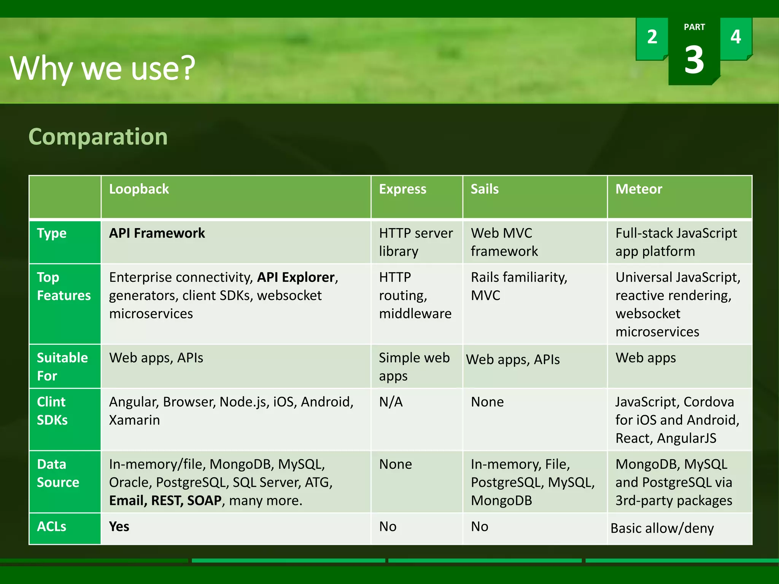Click the Suitable For row header
This screenshot has height=584, width=779.
pos(65,367)
